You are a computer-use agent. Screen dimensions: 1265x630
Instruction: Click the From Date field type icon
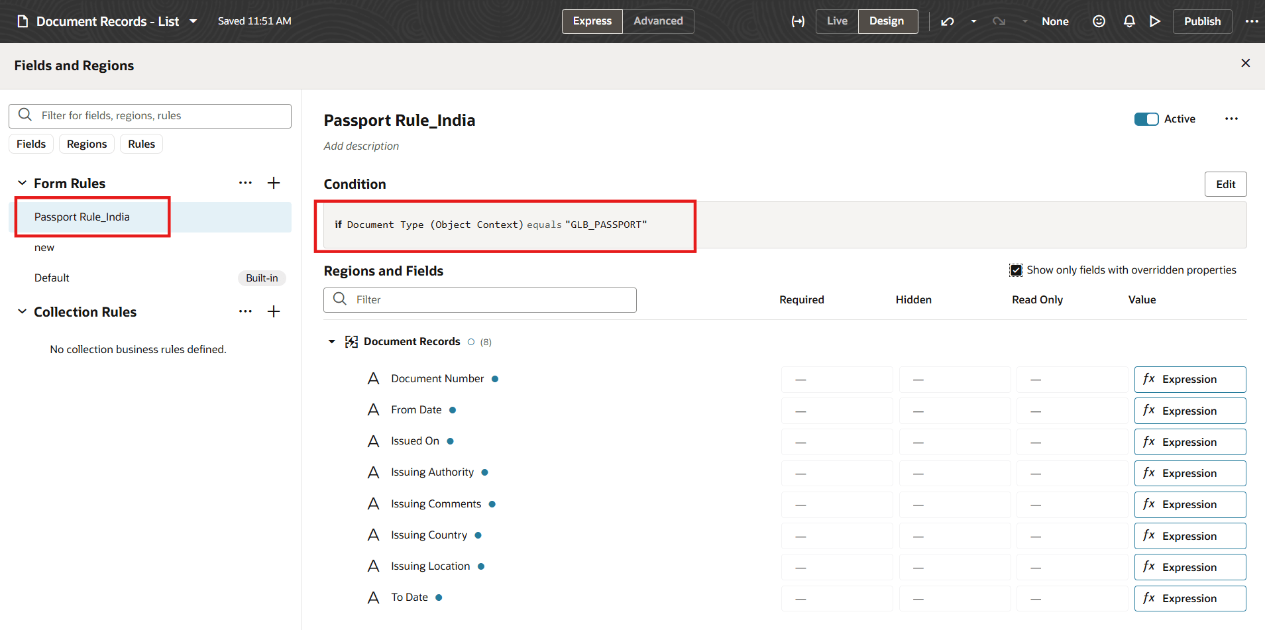pos(374,410)
